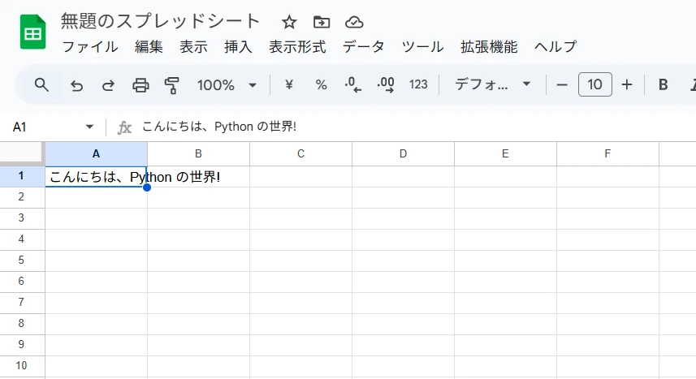Check the cloud save status icon

pyautogui.click(x=354, y=22)
